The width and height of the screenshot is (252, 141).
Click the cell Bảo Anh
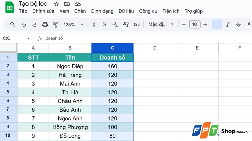(x=70, y=110)
